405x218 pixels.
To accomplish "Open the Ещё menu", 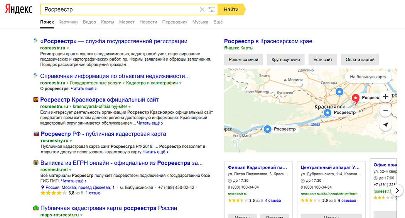I will (x=218, y=22).
